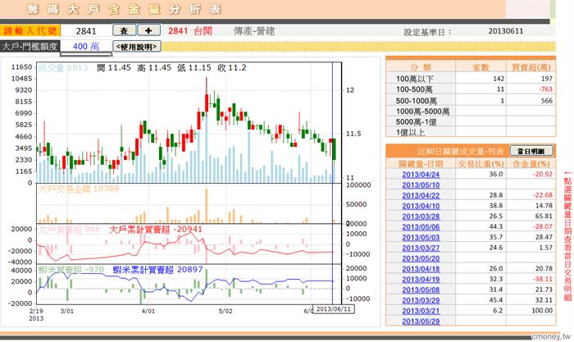Click the 大戶累計買賣超 -20941 legend
Image resolution: width=574 pixels, height=342 pixels.
point(156,230)
